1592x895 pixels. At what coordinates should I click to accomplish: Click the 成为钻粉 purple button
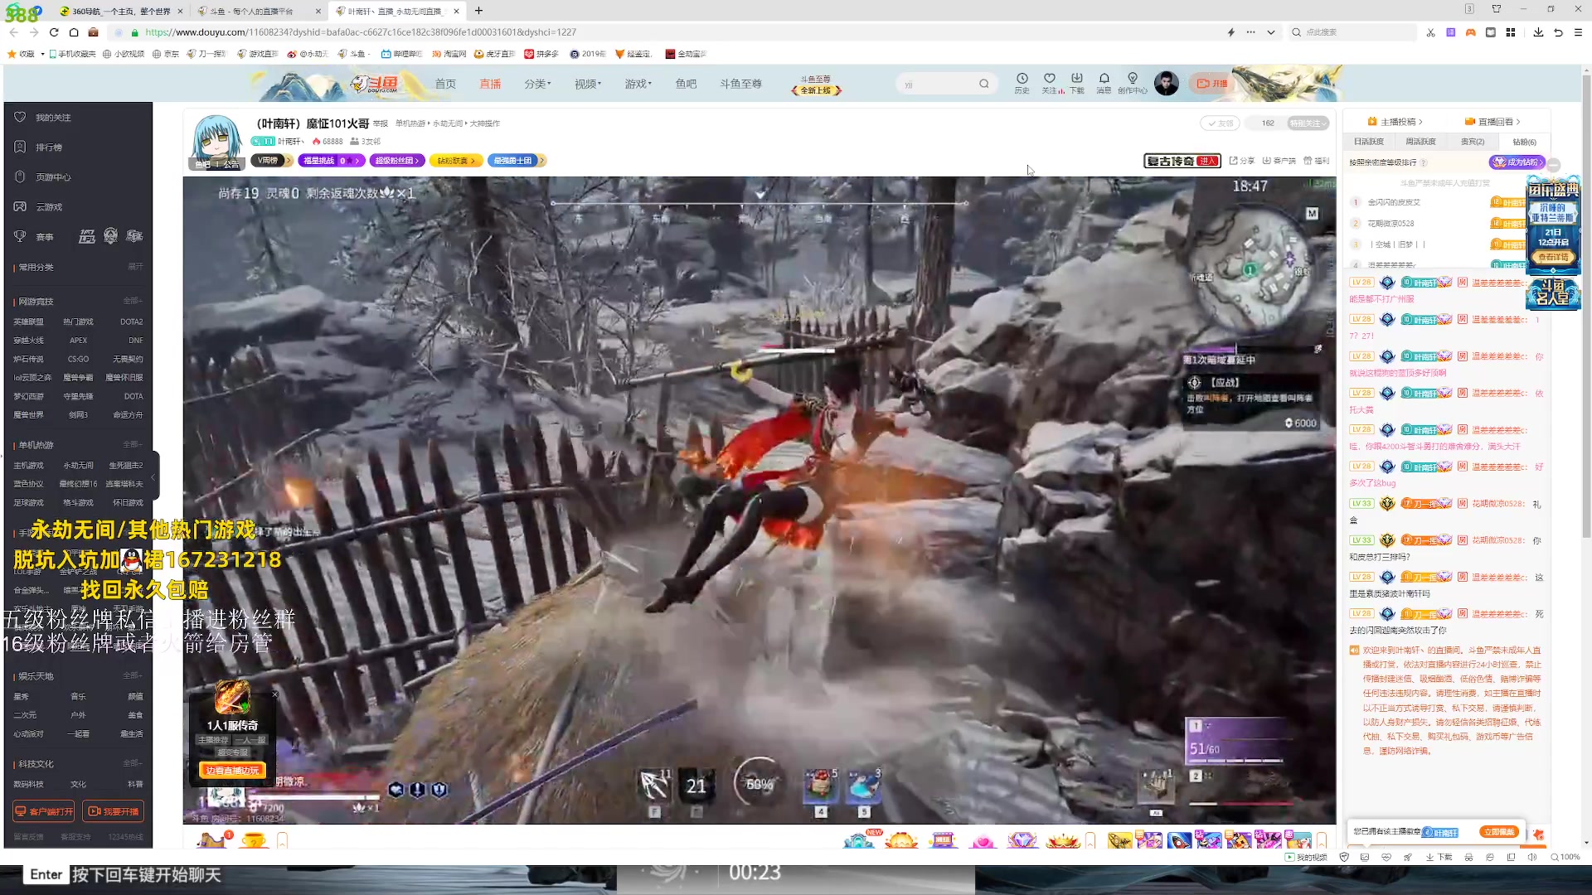click(1516, 162)
